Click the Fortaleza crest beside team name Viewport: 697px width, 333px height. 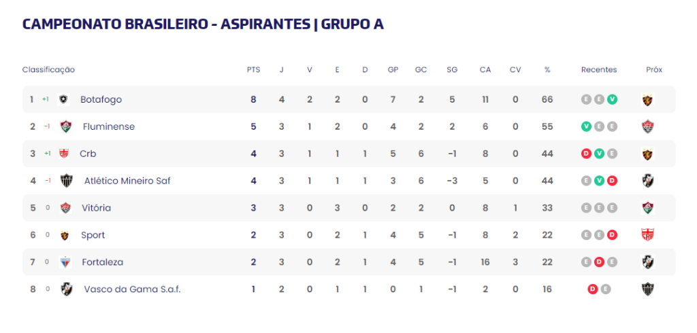[65, 262]
